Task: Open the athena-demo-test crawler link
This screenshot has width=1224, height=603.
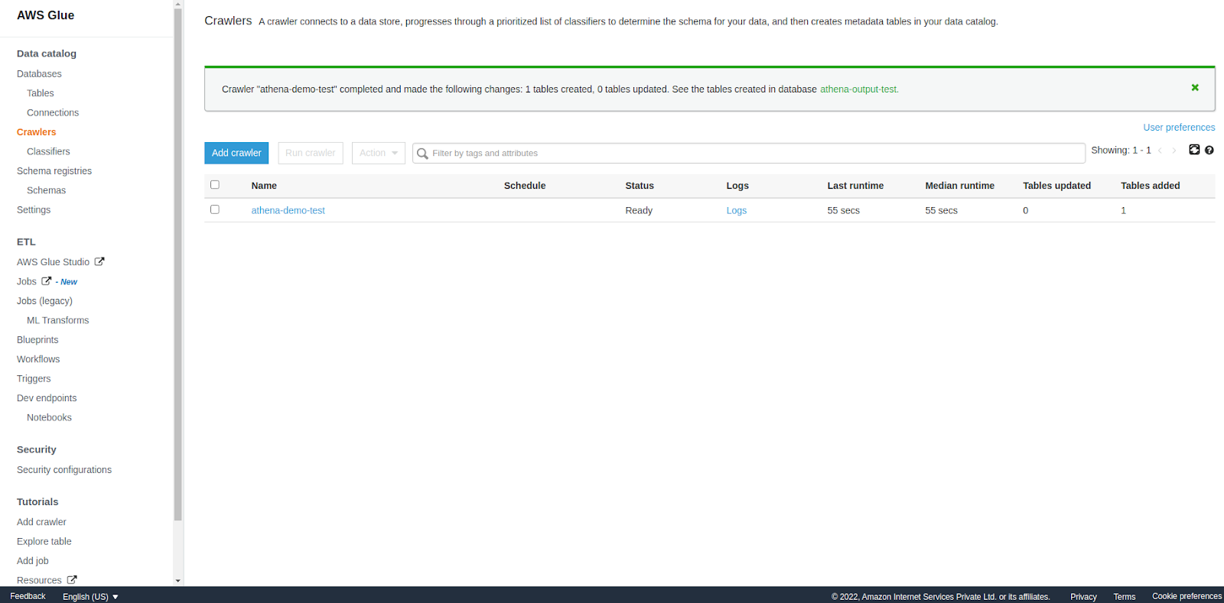Action: [288, 210]
